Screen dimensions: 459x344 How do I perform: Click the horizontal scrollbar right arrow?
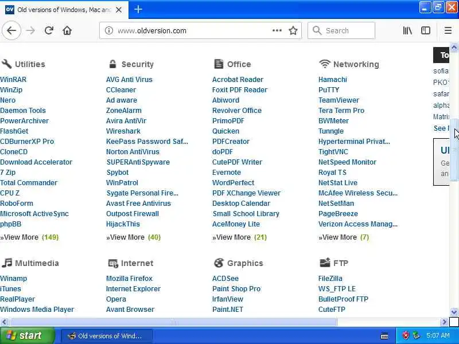point(444,322)
